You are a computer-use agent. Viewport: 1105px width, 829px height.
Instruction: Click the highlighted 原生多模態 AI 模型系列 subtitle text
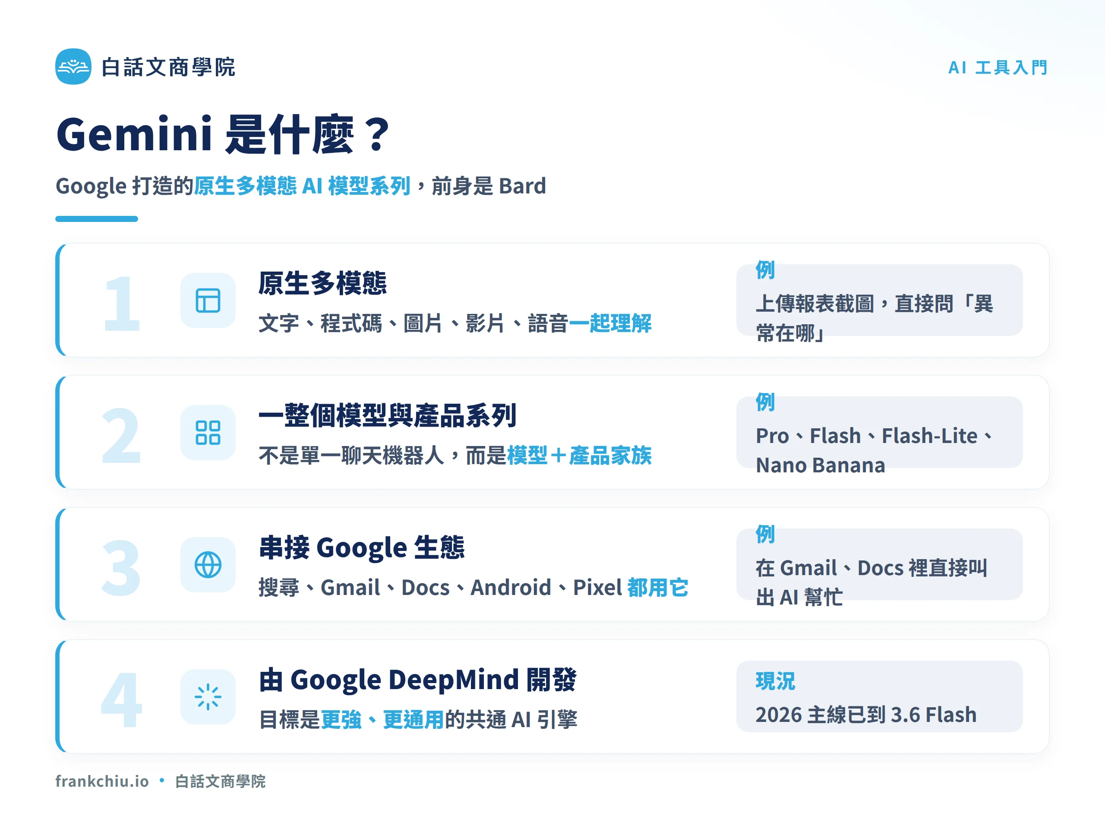tap(302, 186)
